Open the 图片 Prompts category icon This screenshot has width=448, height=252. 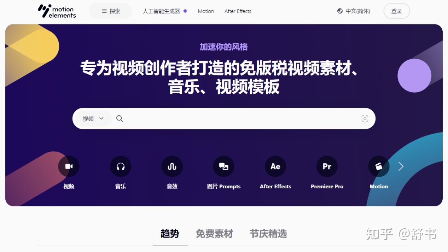[224, 166]
